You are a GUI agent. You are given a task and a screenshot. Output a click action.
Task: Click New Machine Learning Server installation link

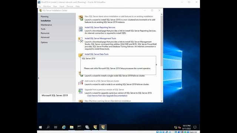pyautogui.click(x=108, y=101)
